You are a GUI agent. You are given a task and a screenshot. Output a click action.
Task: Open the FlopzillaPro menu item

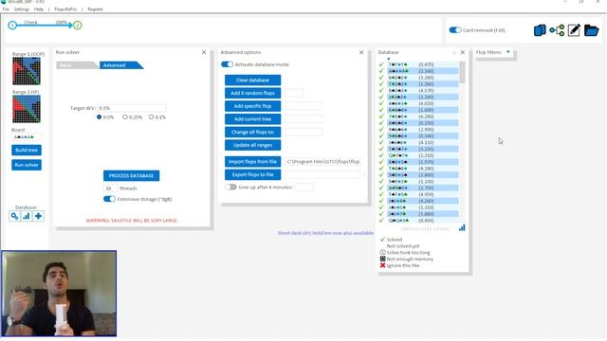tap(65, 9)
